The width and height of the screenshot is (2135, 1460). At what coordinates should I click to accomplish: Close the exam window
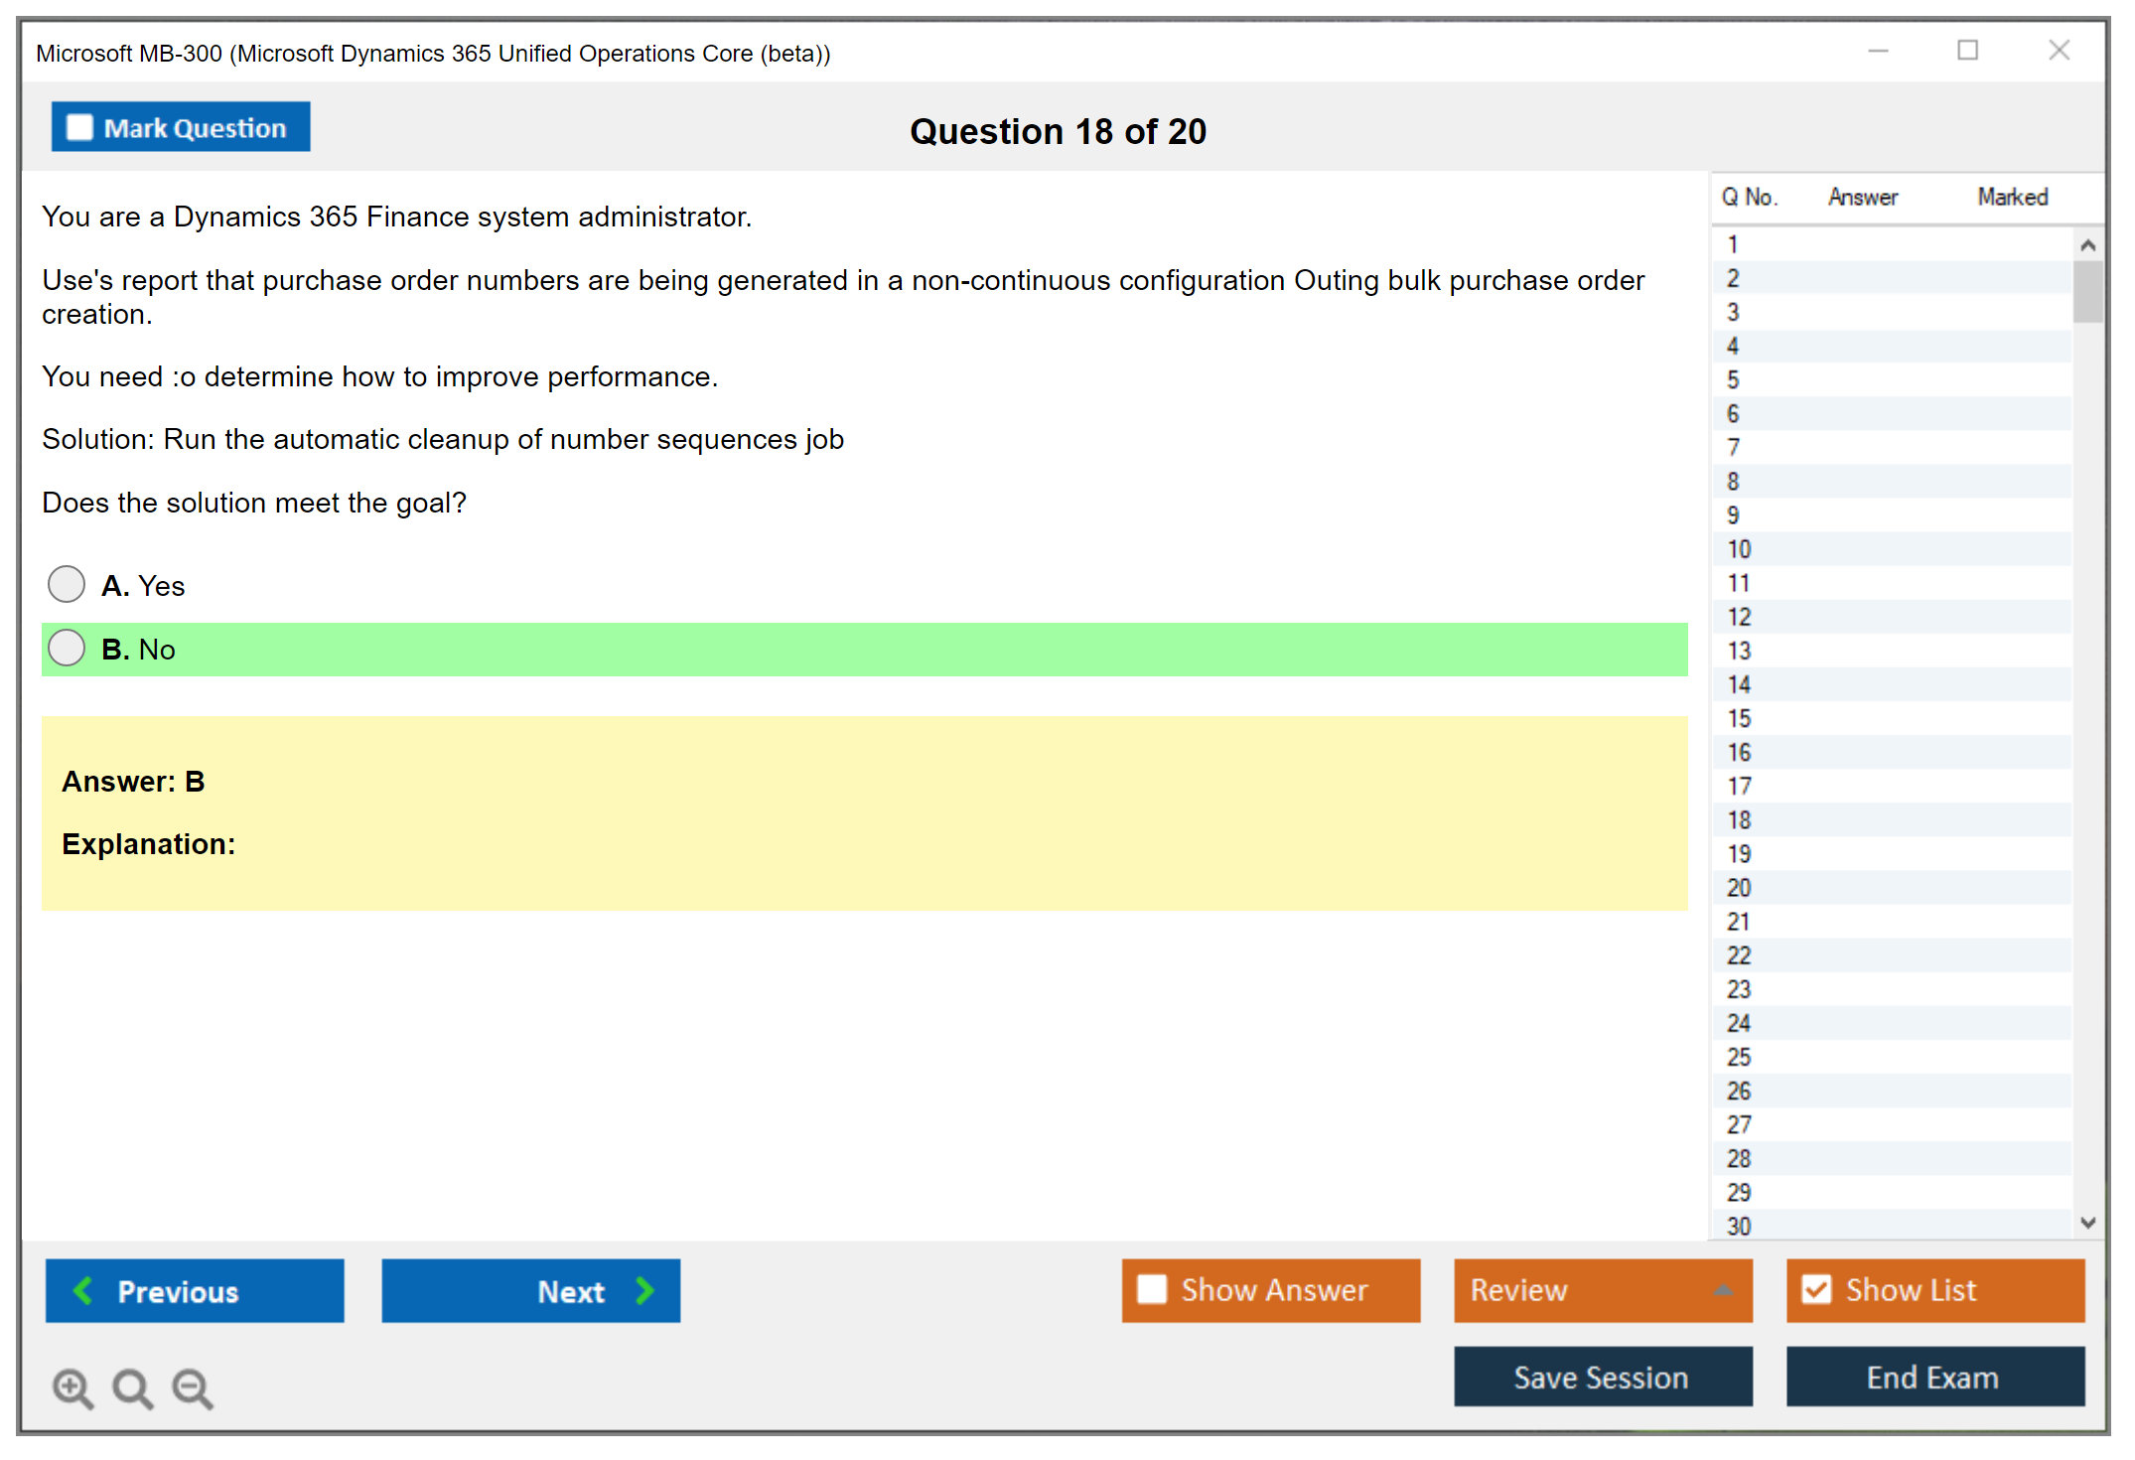[2059, 51]
